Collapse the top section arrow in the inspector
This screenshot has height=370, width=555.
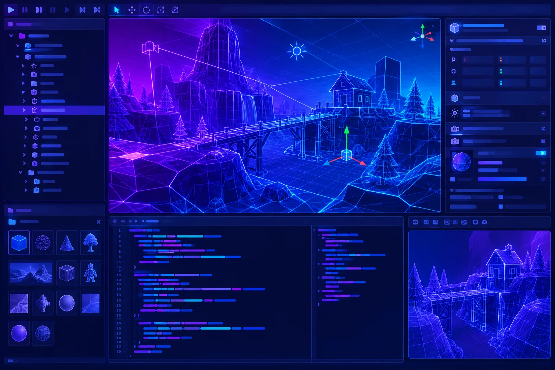[452, 41]
